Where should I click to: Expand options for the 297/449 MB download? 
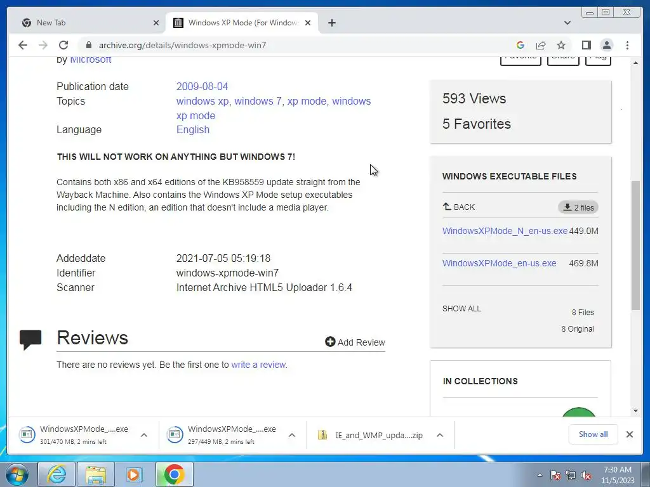(292, 435)
